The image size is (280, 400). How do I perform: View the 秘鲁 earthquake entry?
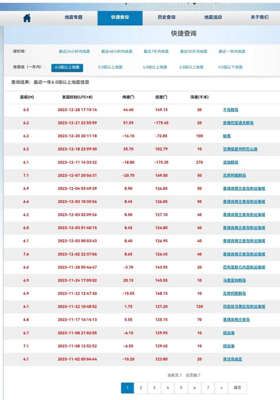pos(227,136)
